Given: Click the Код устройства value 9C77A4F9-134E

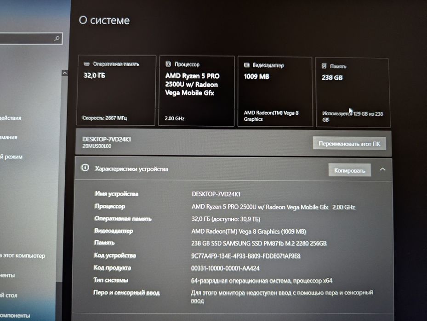Looking at the screenshot, I should click(x=245, y=256).
